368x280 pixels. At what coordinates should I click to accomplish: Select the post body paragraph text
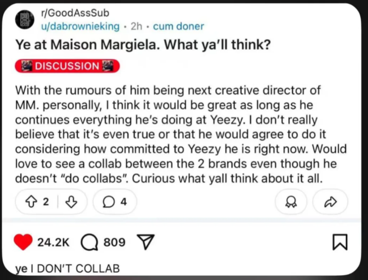(x=181, y=134)
